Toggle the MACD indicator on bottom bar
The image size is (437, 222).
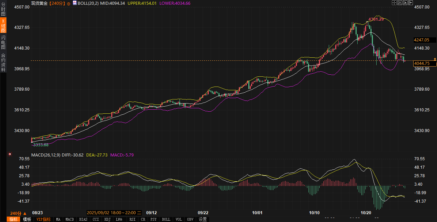70,219
